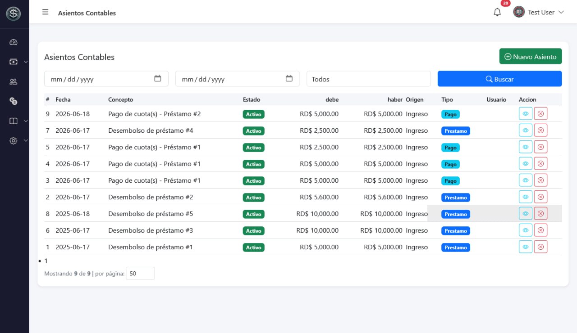Toggle the hamburger menu button
Viewport: 577px width, 333px height.
coord(45,12)
